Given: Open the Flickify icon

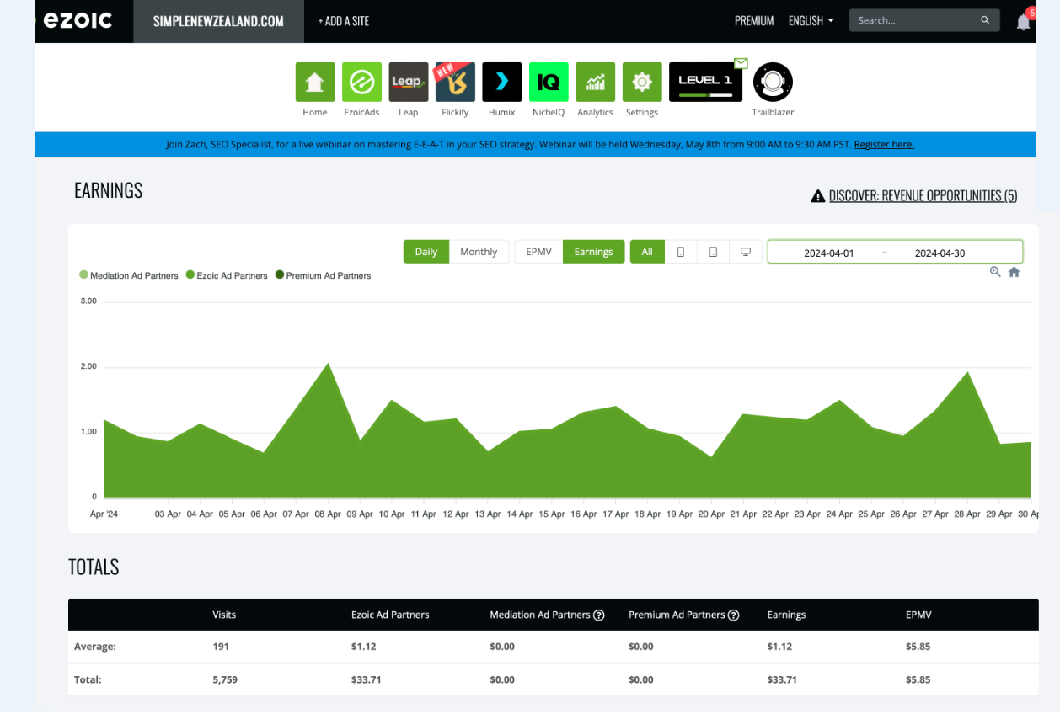Looking at the screenshot, I should pyautogui.click(x=455, y=82).
